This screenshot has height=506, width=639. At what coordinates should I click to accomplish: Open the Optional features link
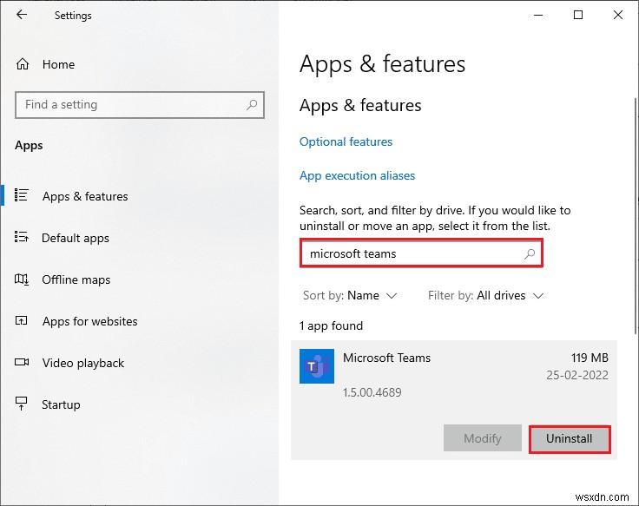[x=346, y=141]
